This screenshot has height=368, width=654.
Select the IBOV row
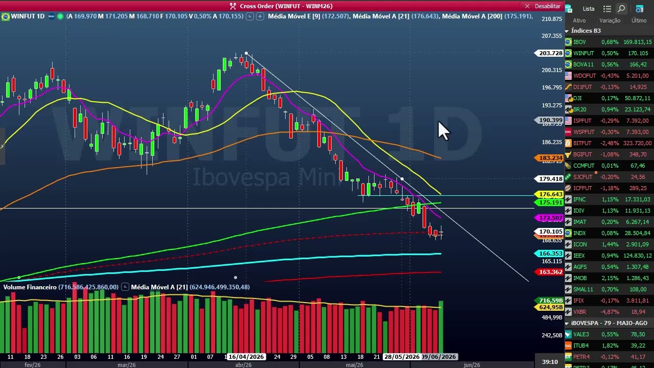click(609, 42)
